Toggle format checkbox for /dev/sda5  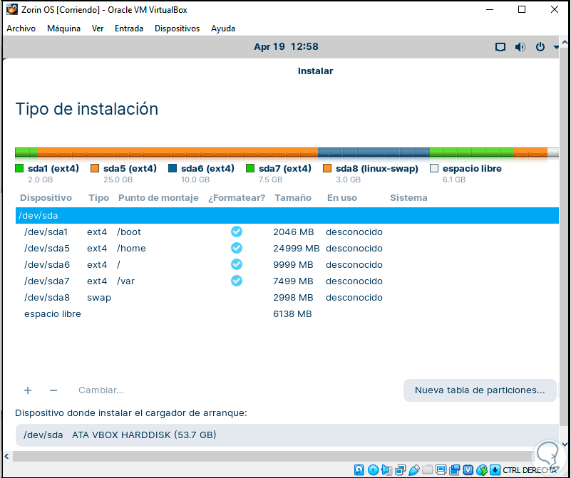[237, 248]
